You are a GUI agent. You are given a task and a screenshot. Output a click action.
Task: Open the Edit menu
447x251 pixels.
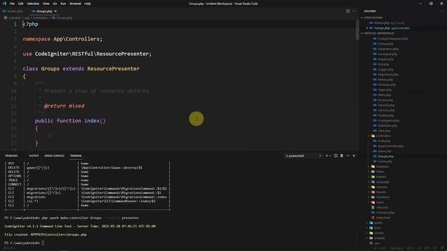coord(21,3)
